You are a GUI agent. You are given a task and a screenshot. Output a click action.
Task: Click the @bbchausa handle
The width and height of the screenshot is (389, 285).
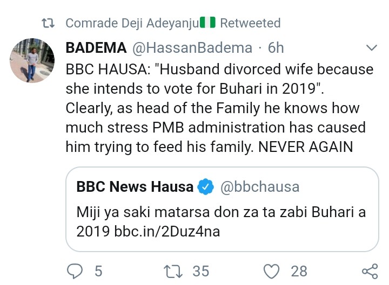(259, 187)
